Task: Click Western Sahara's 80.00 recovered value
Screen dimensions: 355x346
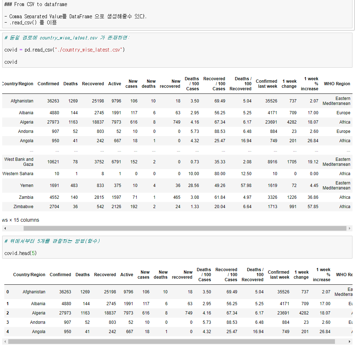Action: [x=220, y=174]
